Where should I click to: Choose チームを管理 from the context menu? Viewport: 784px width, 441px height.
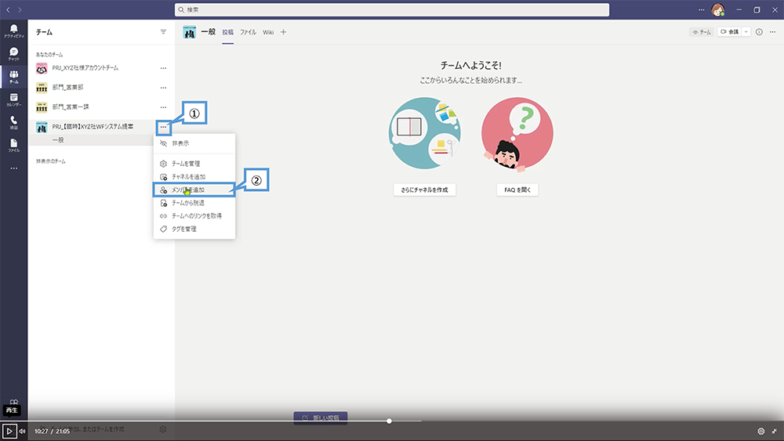click(x=194, y=163)
